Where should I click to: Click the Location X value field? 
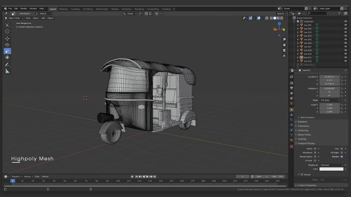pos(329,77)
